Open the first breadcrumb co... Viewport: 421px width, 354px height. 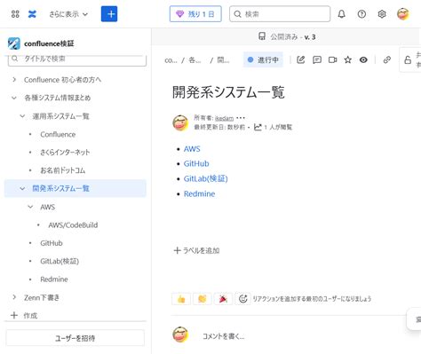(x=171, y=60)
